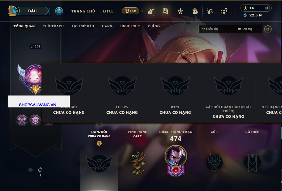
Task: Open the HẠNG tab
Action: pos(107,26)
